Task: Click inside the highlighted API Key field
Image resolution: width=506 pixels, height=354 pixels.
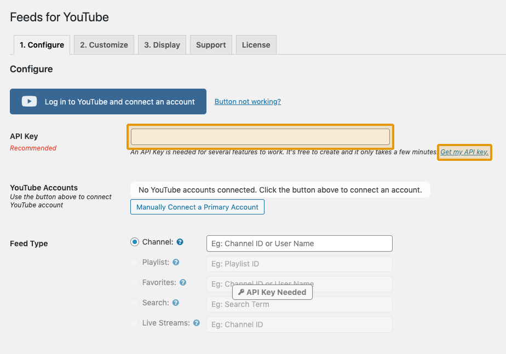Action: tap(261, 136)
